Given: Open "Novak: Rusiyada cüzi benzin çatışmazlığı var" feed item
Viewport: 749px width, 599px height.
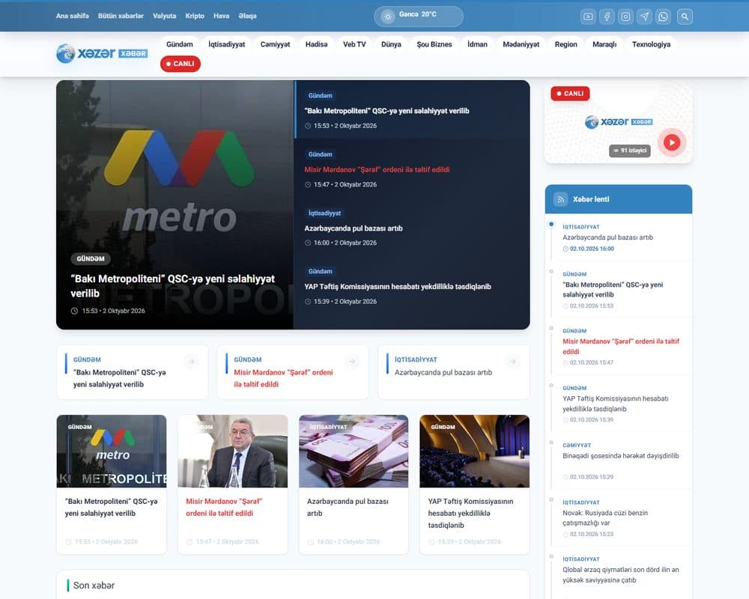Looking at the screenshot, I should [x=605, y=518].
